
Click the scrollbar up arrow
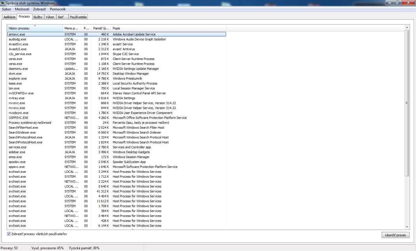pos(407,27)
